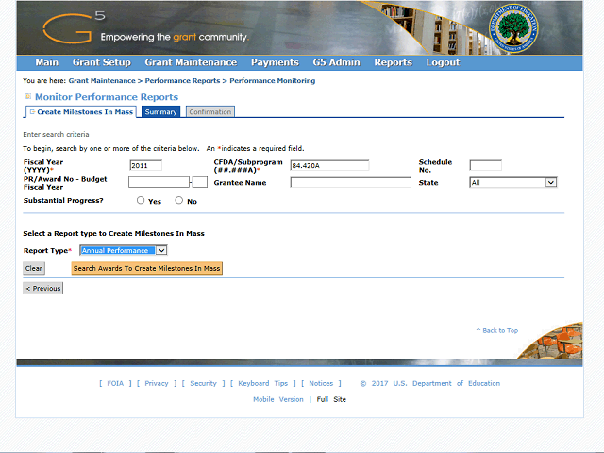Image resolution: width=604 pixels, height=453 pixels.
Task: Click the G5 logo in the header
Action: click(x=74, y=27)
